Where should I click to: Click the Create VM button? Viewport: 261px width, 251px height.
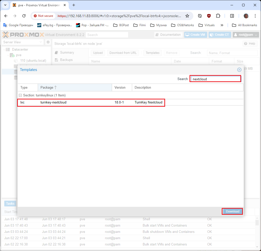(x=196, y=35)
